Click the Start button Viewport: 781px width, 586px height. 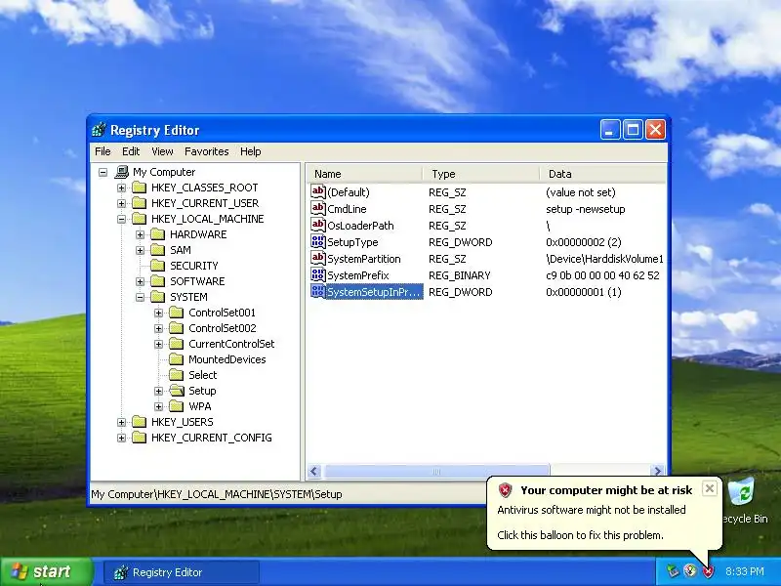click(47, 571)
